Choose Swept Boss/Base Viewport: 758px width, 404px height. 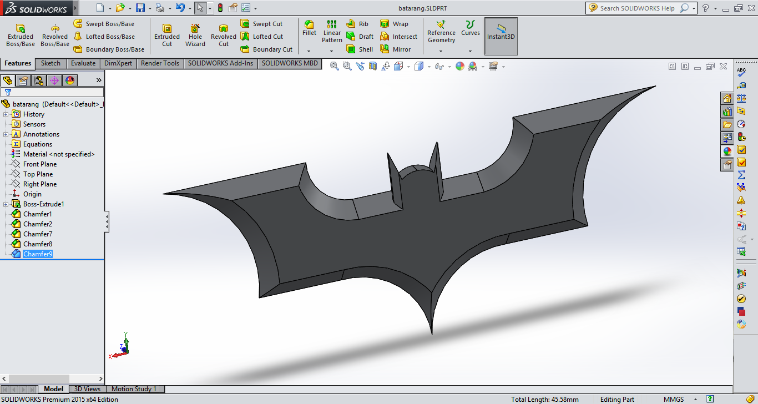tap(104, 24)
